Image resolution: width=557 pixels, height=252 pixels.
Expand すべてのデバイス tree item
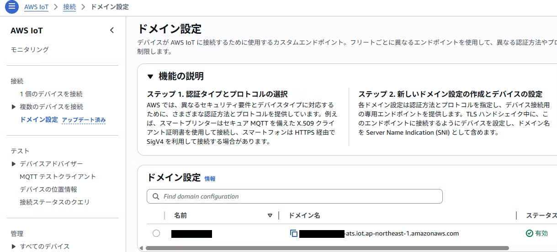(14, 247)
